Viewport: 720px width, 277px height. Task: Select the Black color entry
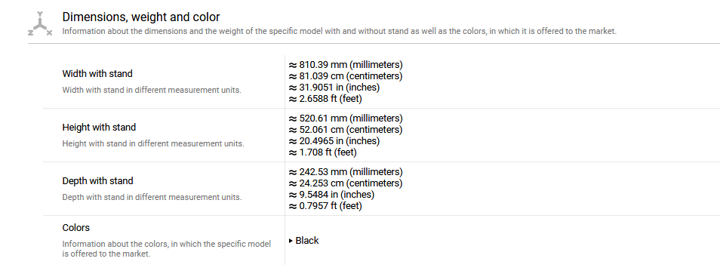pyautogui.click(x=306, y=241)
